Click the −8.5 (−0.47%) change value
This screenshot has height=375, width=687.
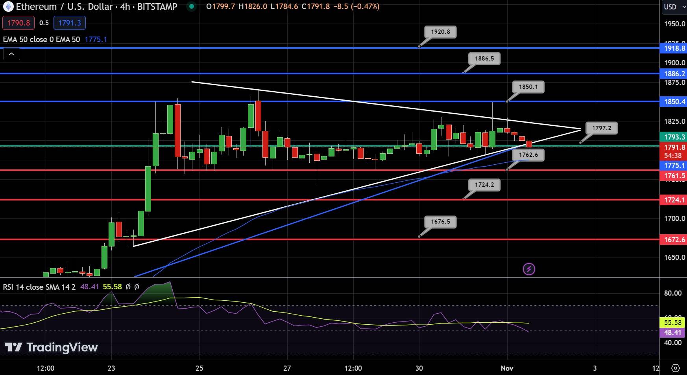[x=356, y=7]
